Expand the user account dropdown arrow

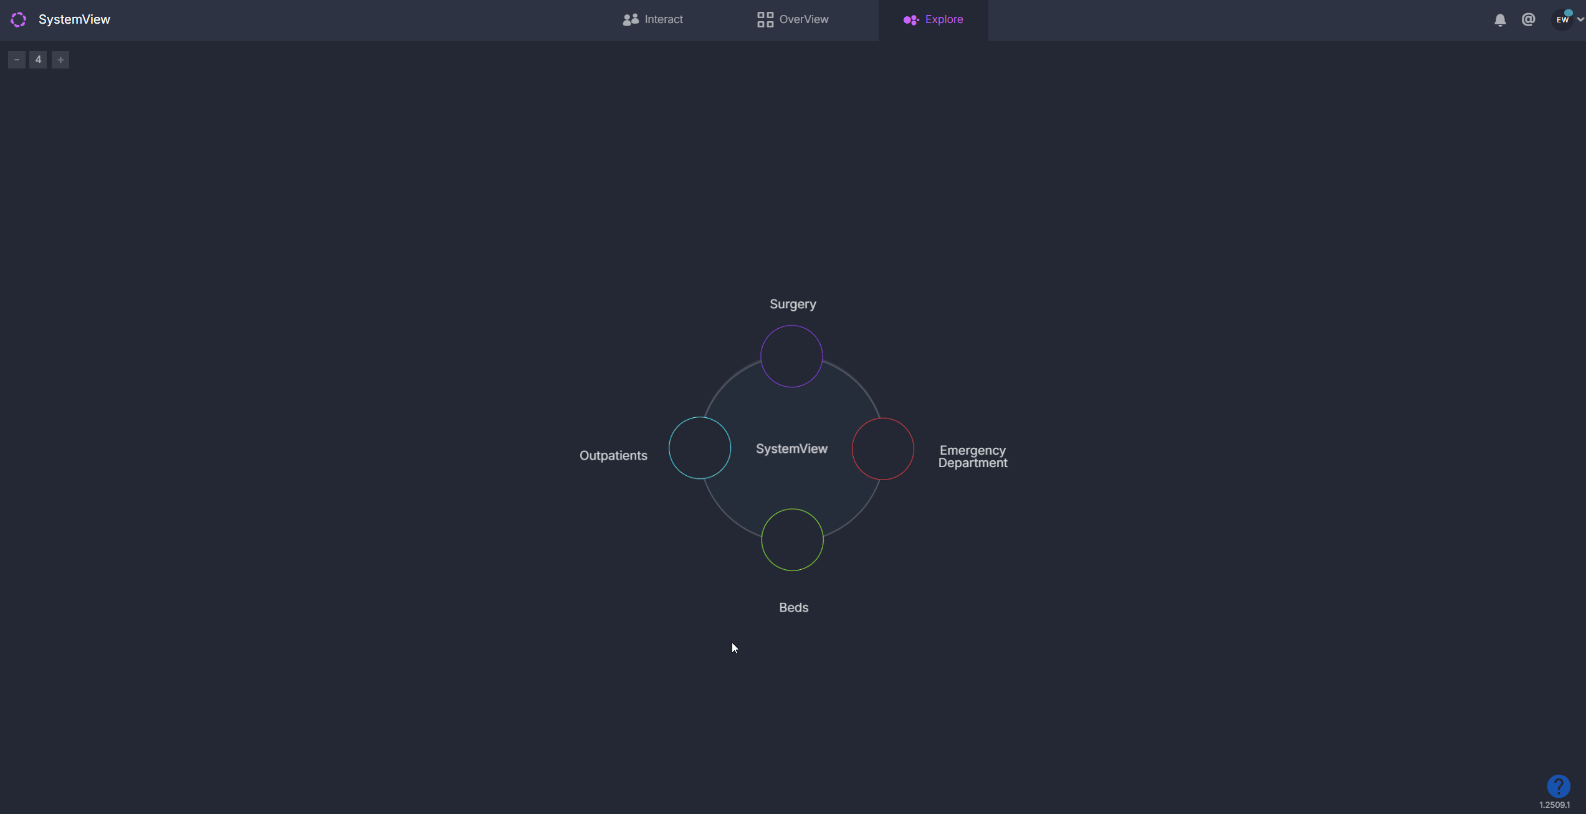[1580, 20]
